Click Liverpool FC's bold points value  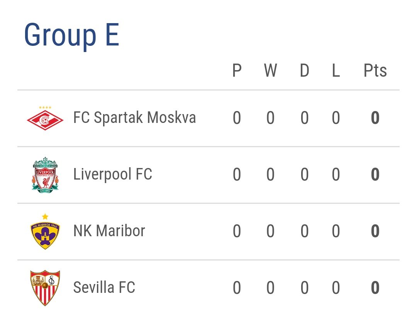(375, 175)
